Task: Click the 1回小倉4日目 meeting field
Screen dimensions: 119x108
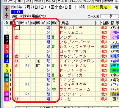Action: tap(60, 7)
